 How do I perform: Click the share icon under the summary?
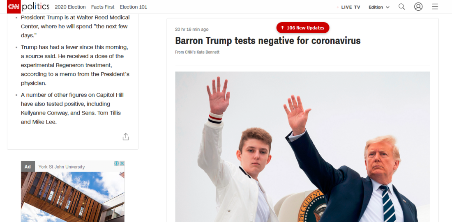point(126,137)
